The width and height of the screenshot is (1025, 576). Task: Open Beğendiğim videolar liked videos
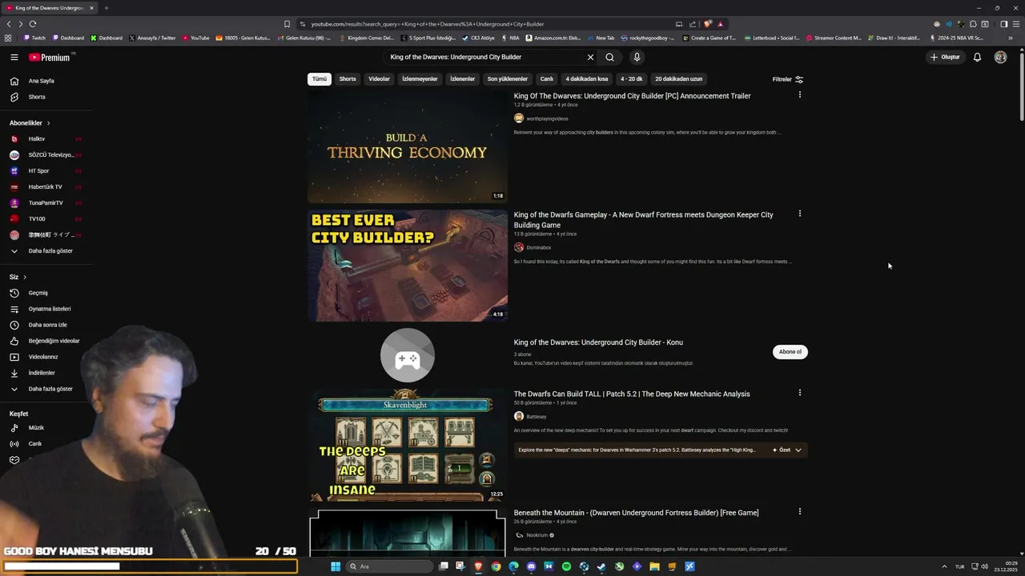(x=46, y=341)
